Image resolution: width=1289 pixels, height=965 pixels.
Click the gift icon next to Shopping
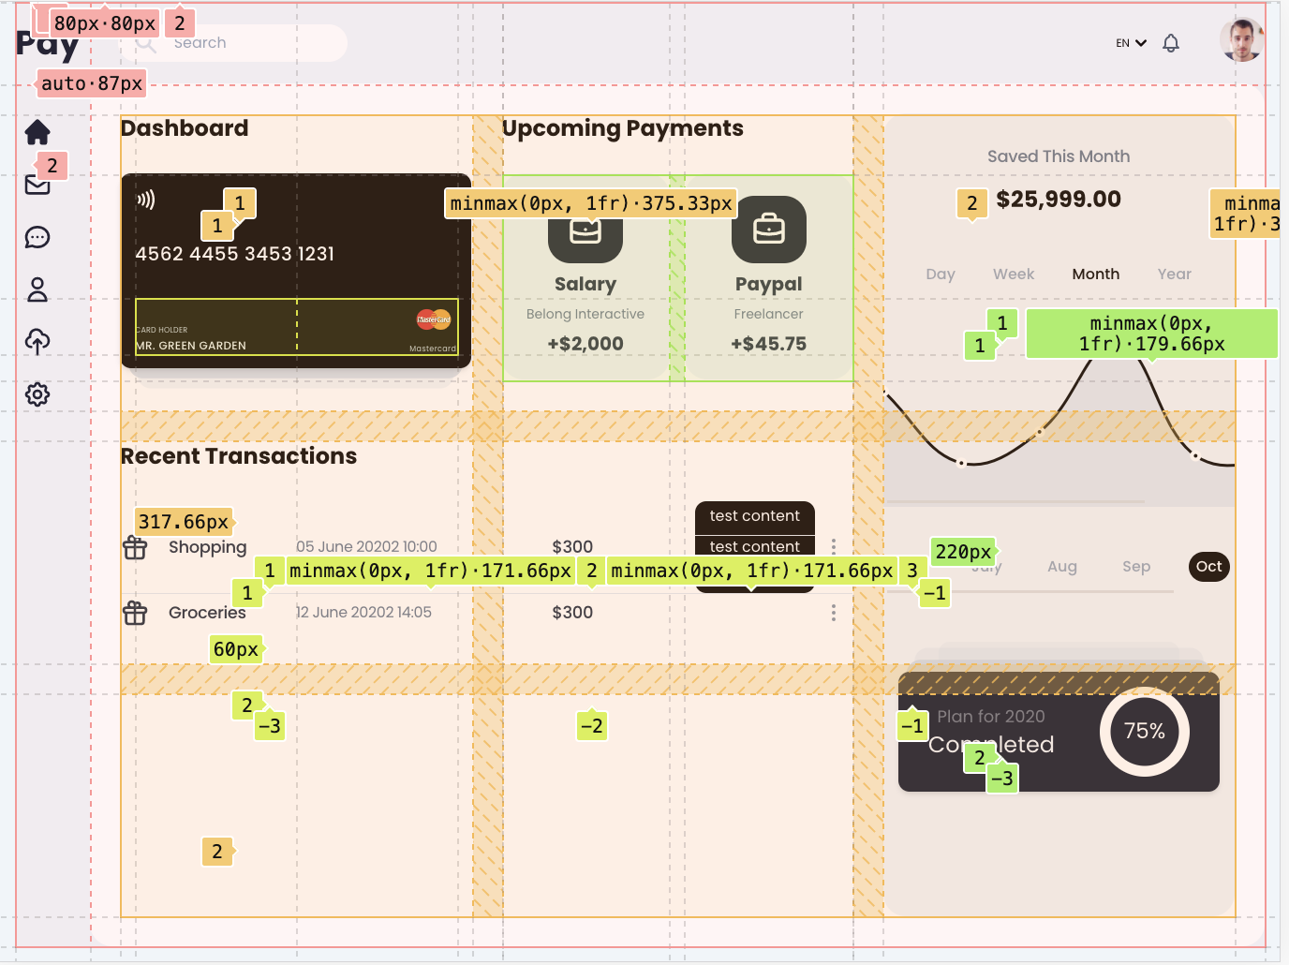pyautogui.click(x=135, y=546)
